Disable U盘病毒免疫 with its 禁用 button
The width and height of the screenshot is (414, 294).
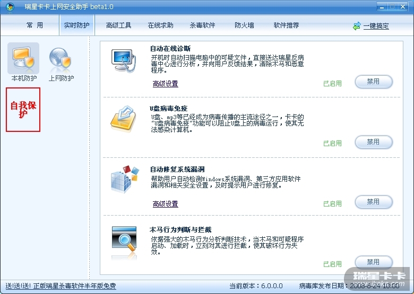pos(374,142)
